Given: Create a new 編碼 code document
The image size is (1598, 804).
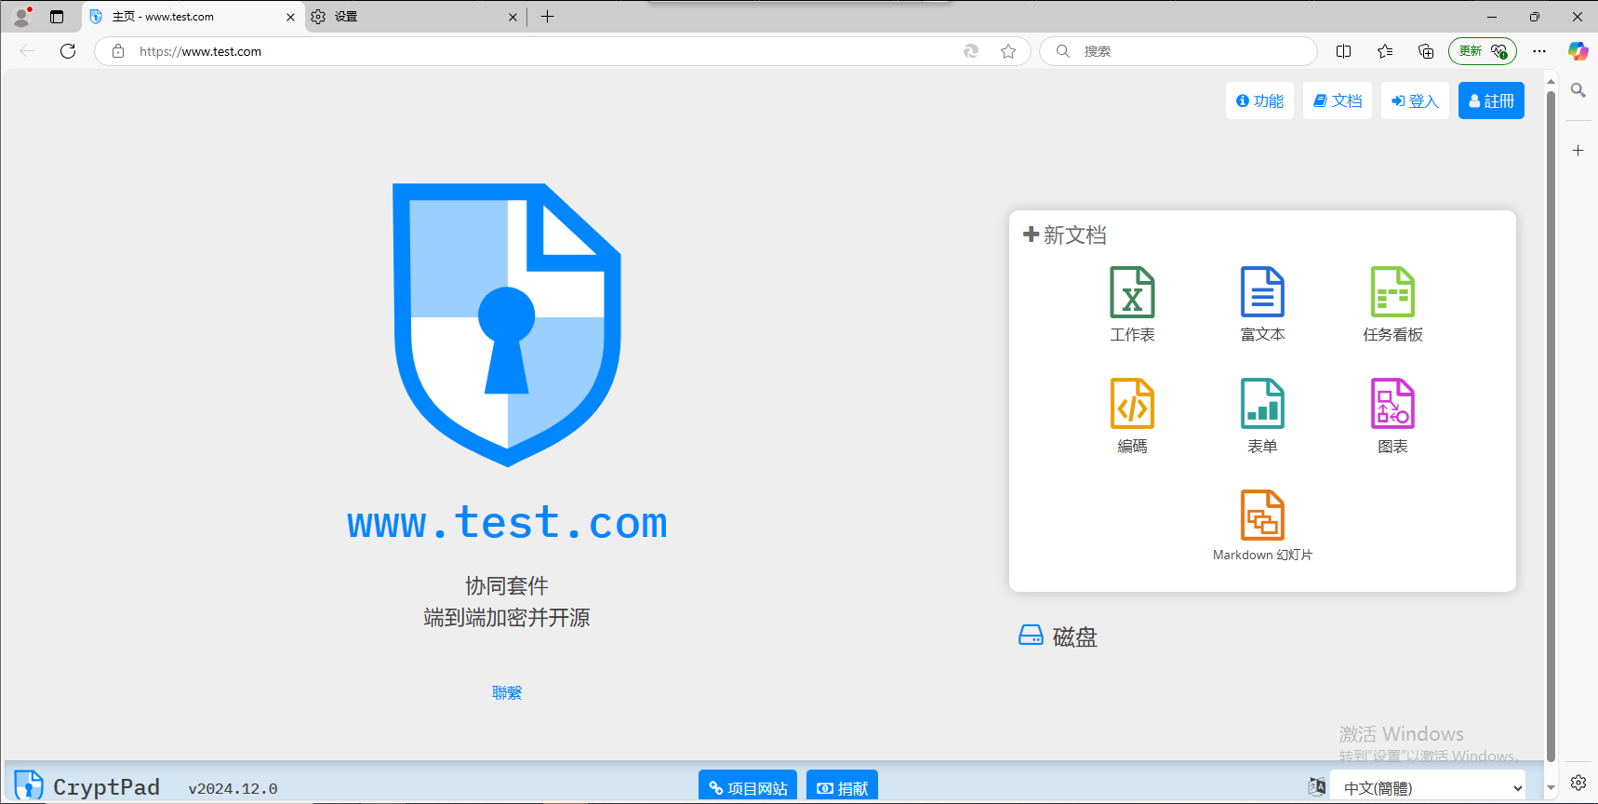Looking at the screenshot, I should 1132,416.
